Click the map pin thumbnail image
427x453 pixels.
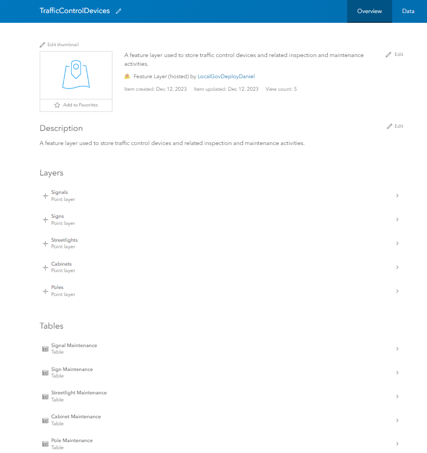tap(76, 75)
